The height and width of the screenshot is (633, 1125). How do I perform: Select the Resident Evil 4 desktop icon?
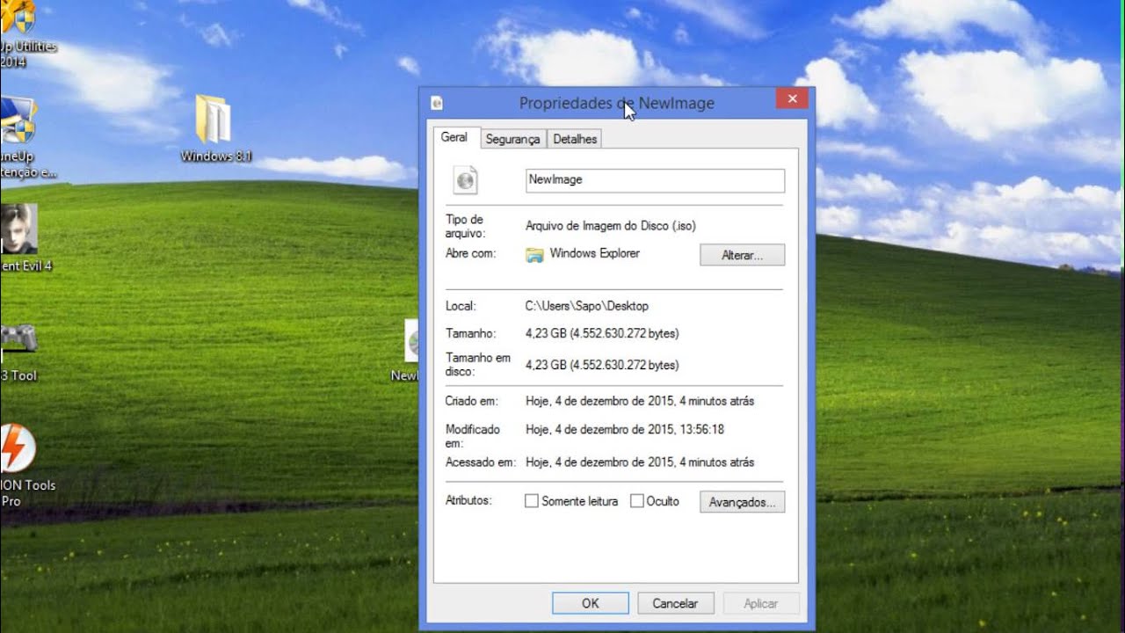tap(18, 229)
